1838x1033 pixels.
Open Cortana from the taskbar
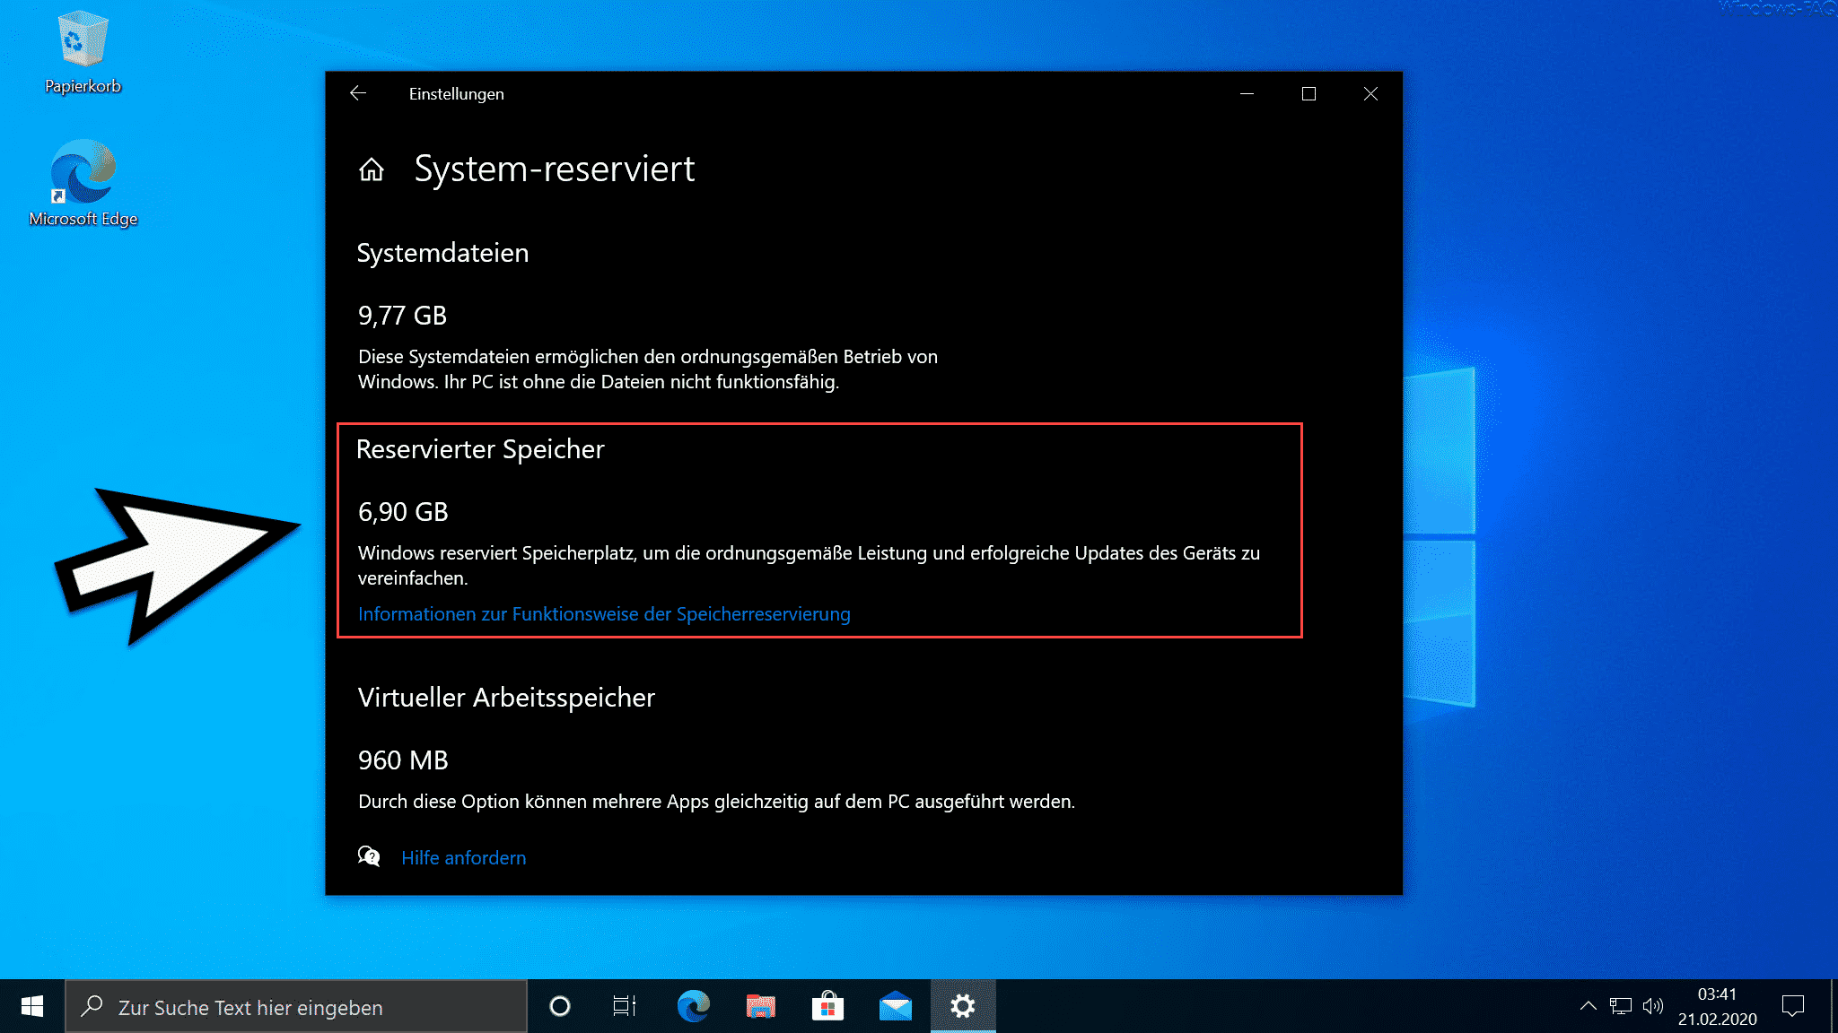560,1006
